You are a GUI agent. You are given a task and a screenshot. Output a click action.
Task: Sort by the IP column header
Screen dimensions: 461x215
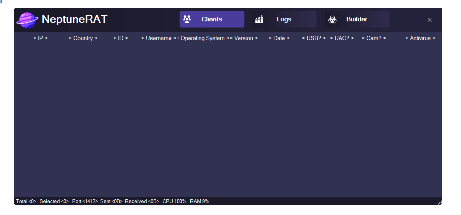41,38
